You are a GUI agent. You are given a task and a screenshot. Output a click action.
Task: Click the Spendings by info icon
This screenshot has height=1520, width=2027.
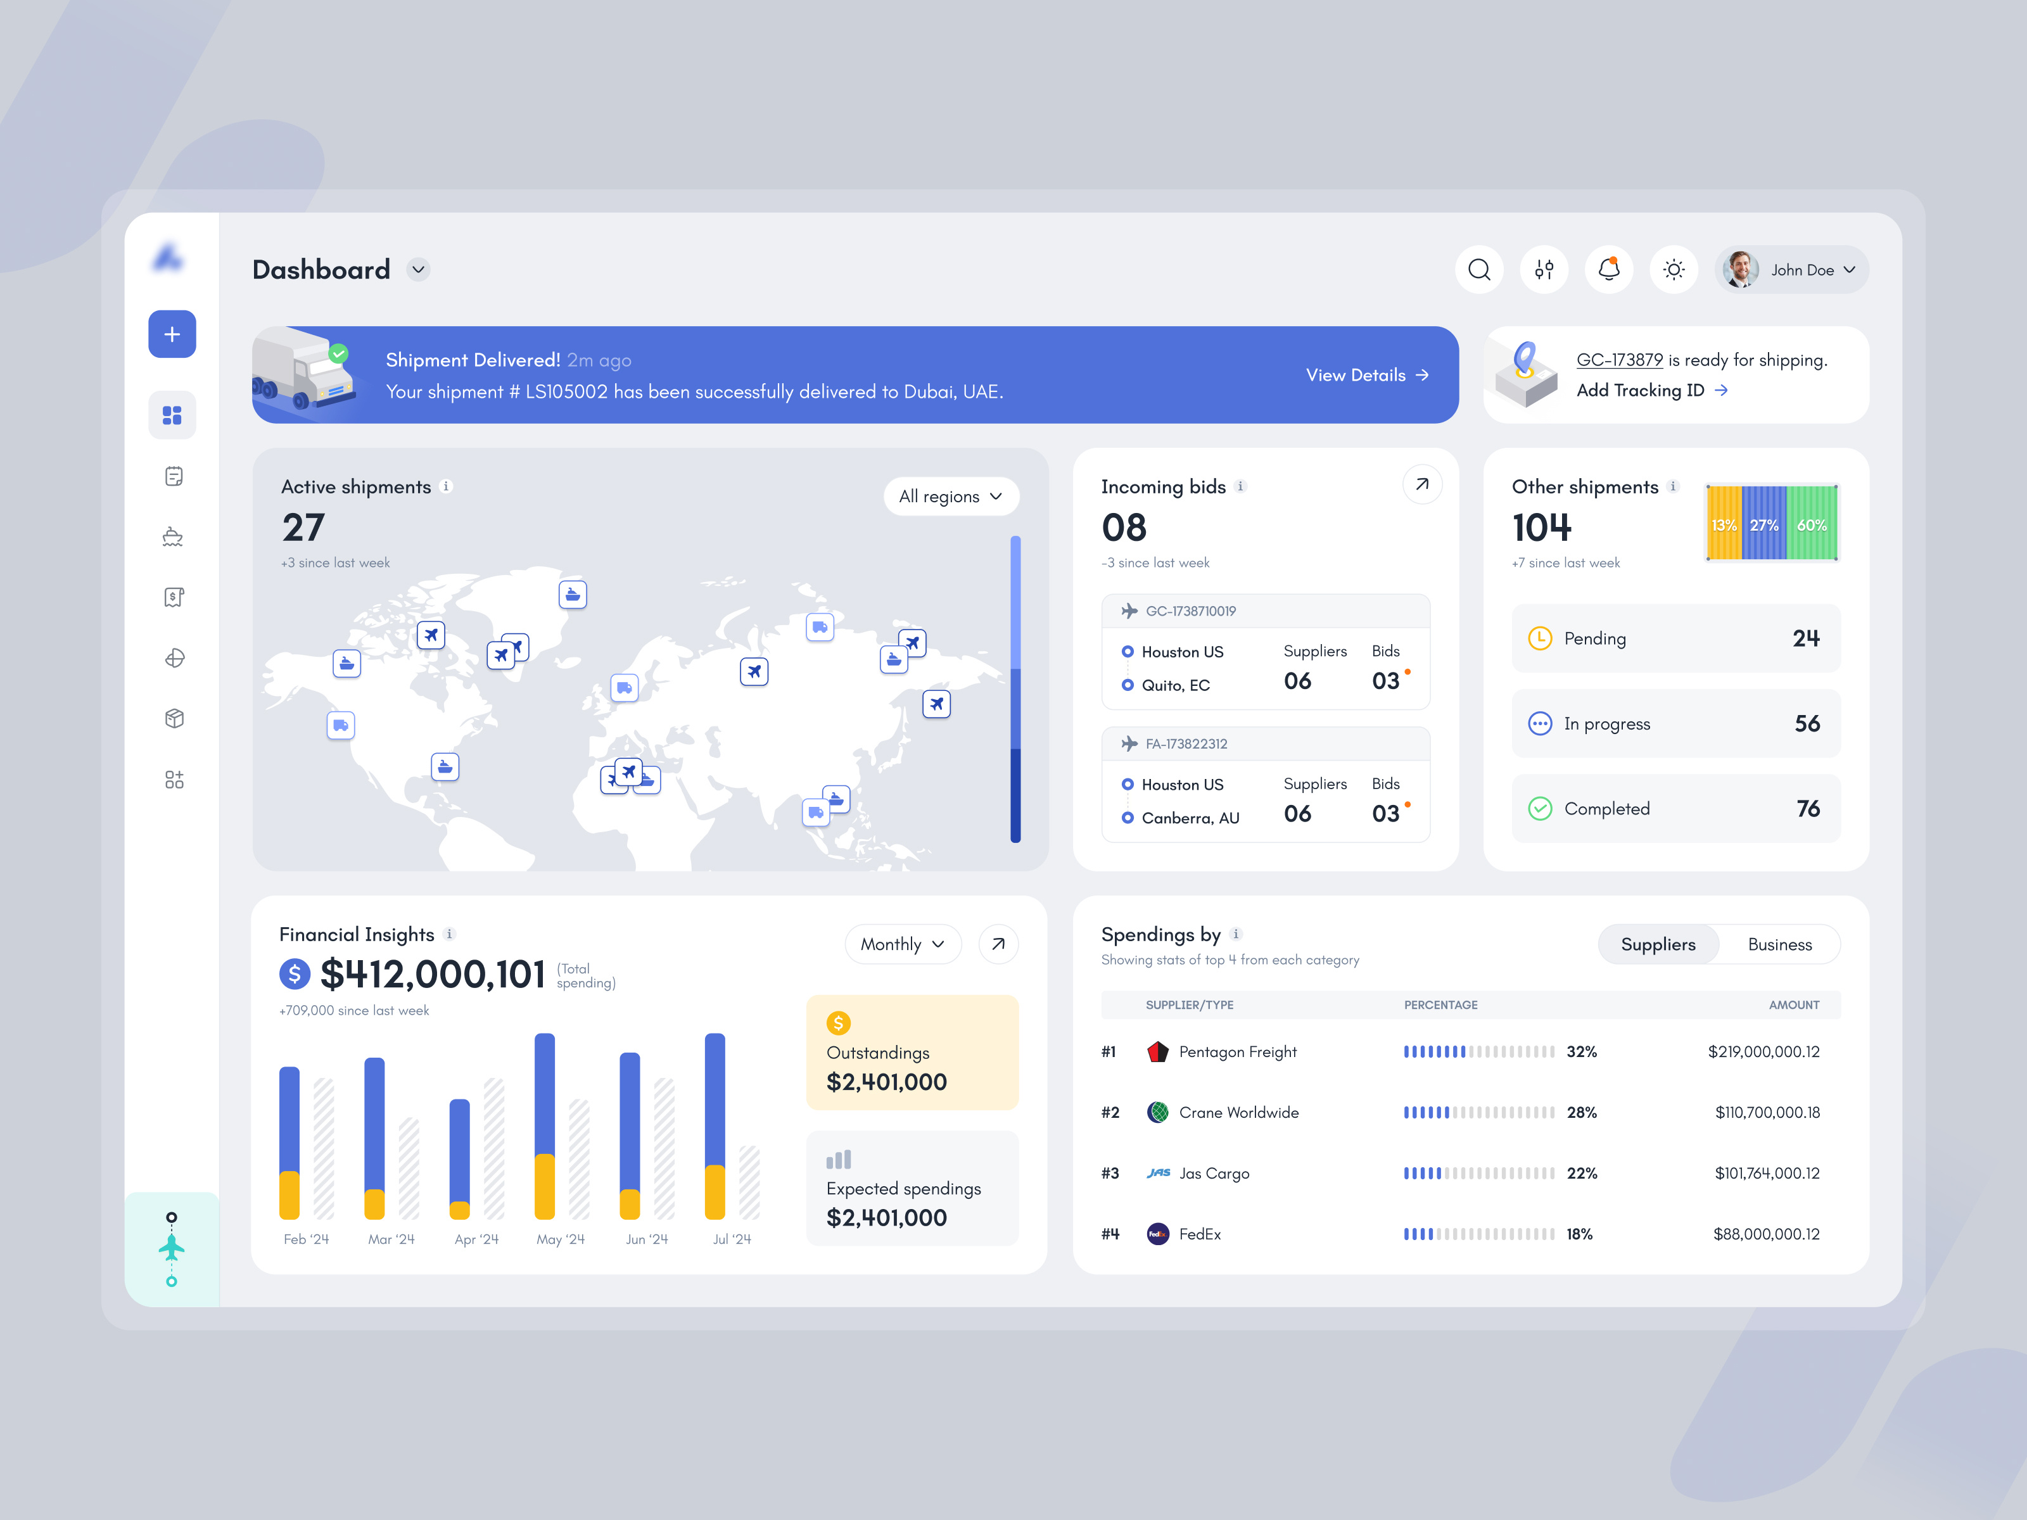[x=1236, y=935]
